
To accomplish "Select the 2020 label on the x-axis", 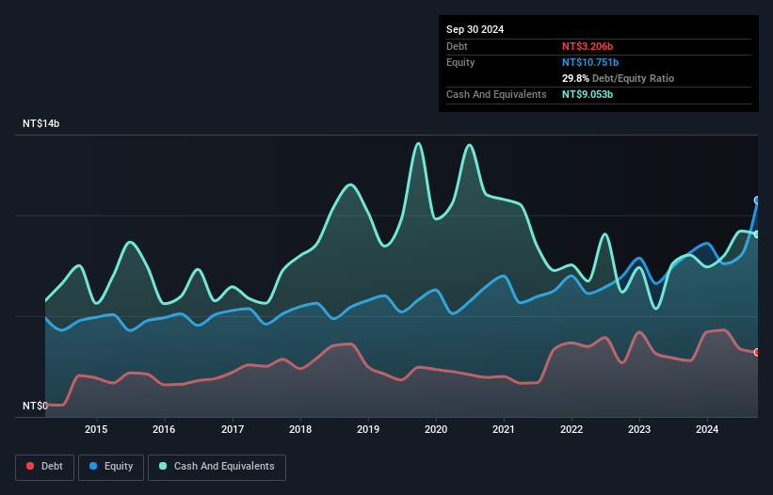I will [436, 430].
